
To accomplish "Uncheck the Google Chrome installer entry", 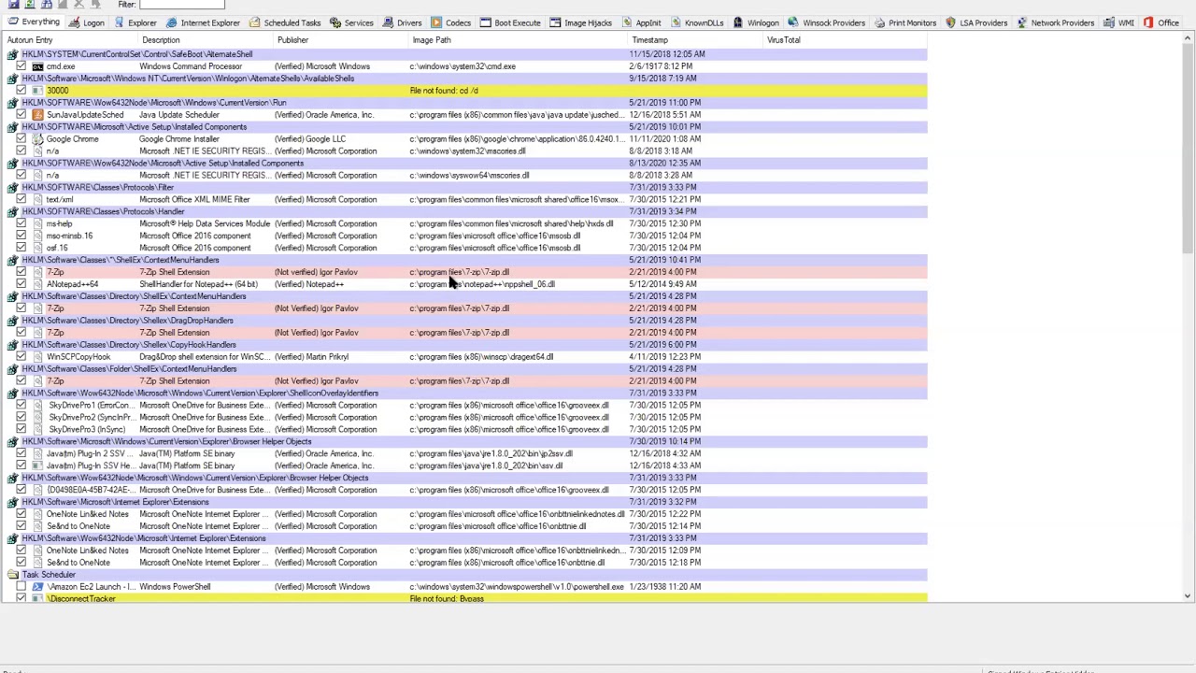I will tap(21, 139).
